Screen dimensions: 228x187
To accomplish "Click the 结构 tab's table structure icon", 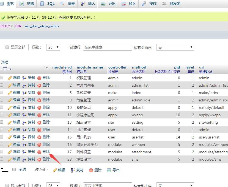I will point(22,4).
